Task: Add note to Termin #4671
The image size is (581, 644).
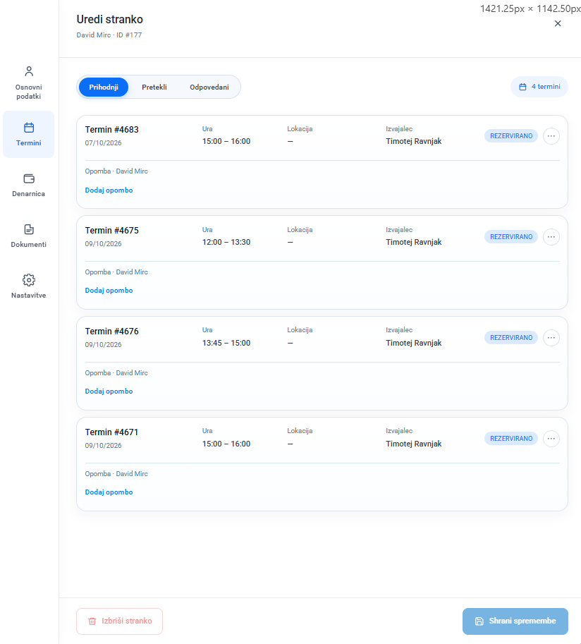Action: (109, 492)
